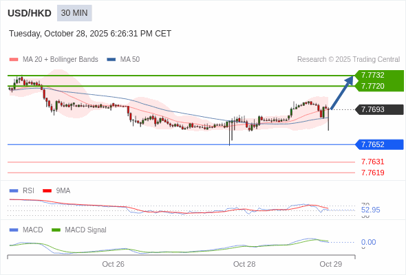Click the USD/HKD pair title
This screenshot has height=275, width=406.
[x=30, y=13]
